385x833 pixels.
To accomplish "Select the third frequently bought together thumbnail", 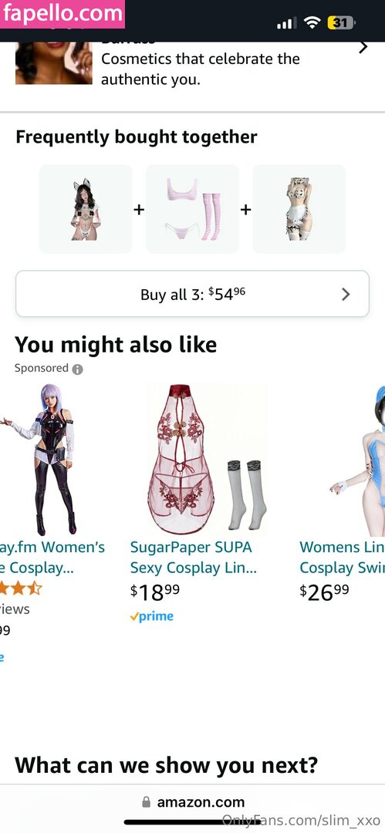I will [299, 209].
